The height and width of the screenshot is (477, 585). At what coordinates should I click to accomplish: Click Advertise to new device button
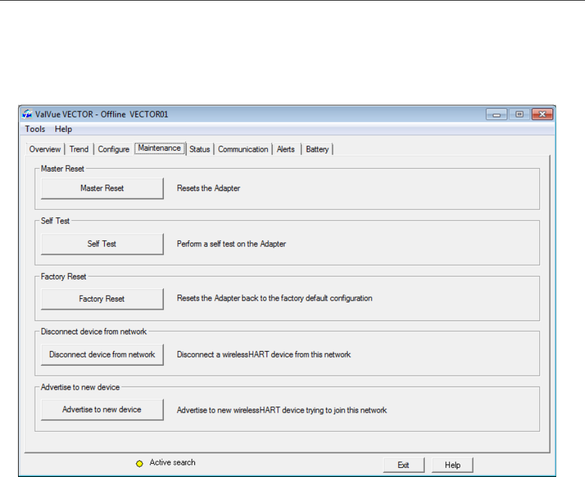102,410
